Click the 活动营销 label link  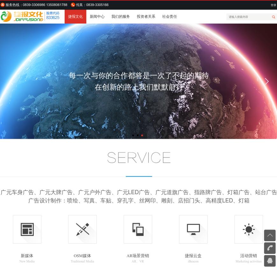[x=249, y=256]
